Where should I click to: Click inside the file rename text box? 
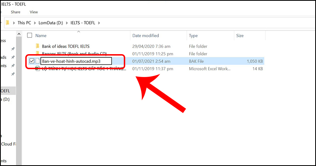pos(76,61)
